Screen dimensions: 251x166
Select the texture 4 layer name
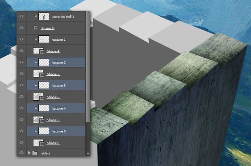[59, 108]
